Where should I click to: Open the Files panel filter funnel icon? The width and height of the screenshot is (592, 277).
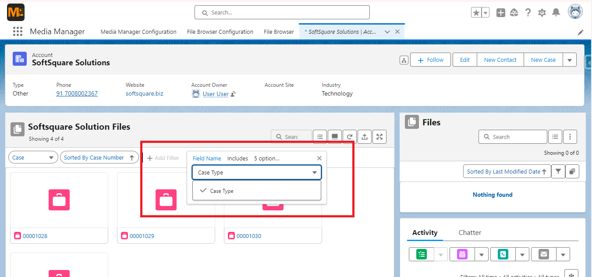click(558, 171)
